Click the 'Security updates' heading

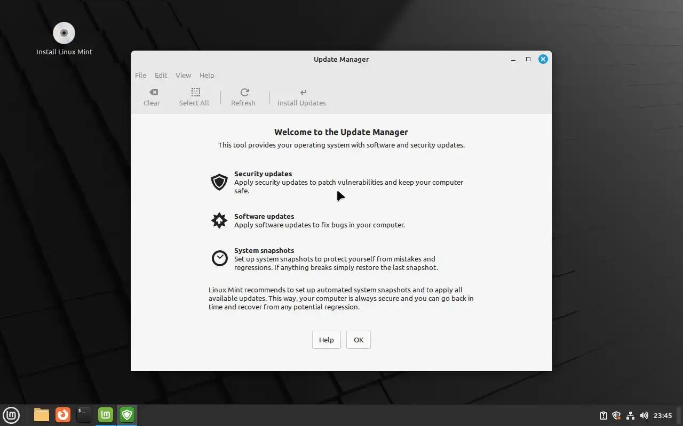coord(263,174)
